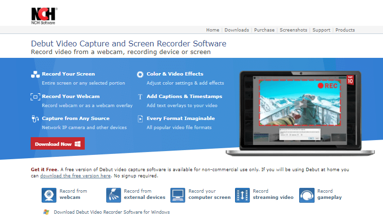This screenshot has width=383, height=218.
Task: Click the Every Format Imaginable heading
Action: pos(181,119)
